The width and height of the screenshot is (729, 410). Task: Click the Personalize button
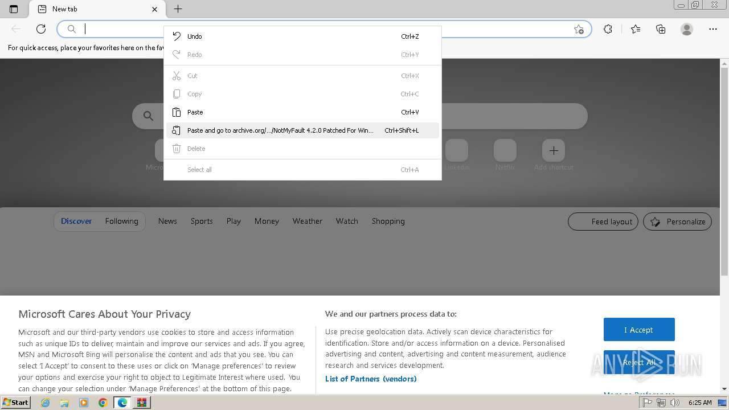[x=677, y=222]
